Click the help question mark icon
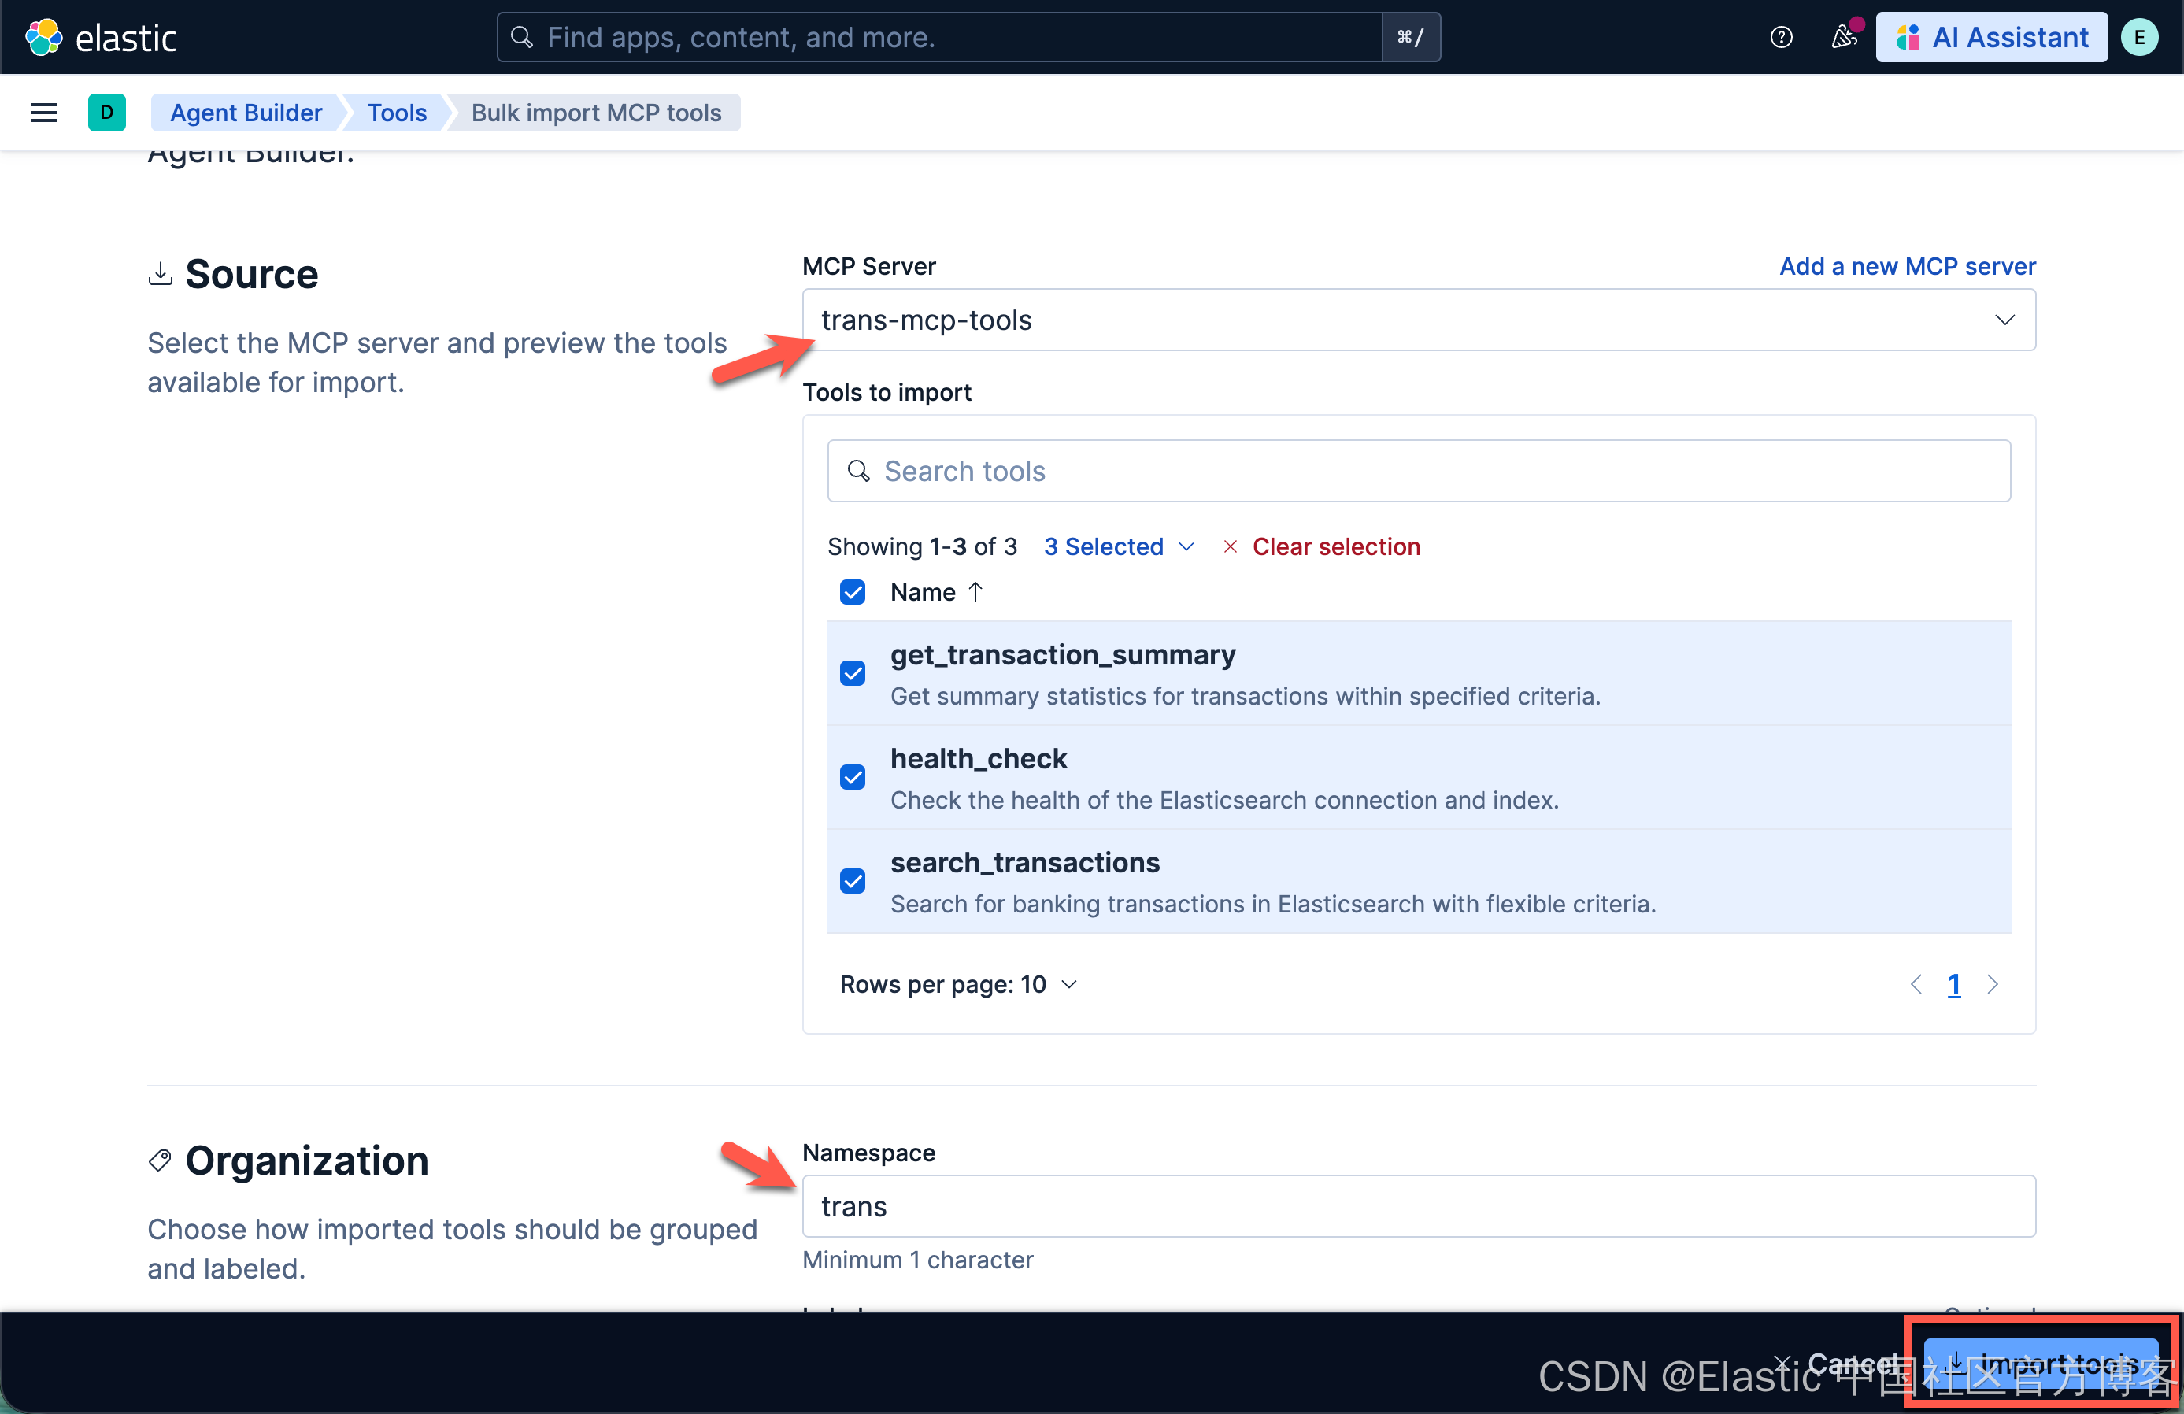The height and width of the screenshot is (1414, 2184). click(1780, 38)
